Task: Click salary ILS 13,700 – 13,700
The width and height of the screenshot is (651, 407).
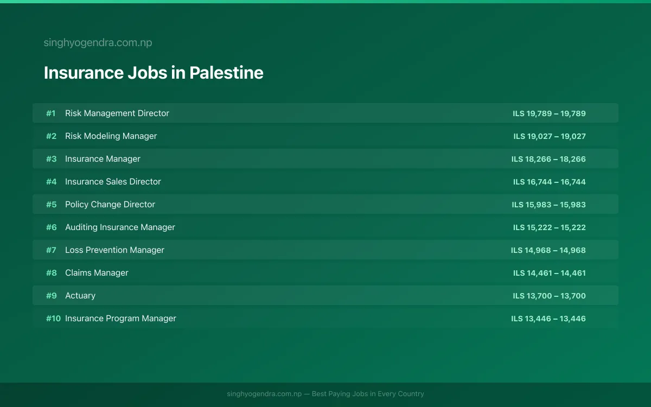Action: click(549, 296)
